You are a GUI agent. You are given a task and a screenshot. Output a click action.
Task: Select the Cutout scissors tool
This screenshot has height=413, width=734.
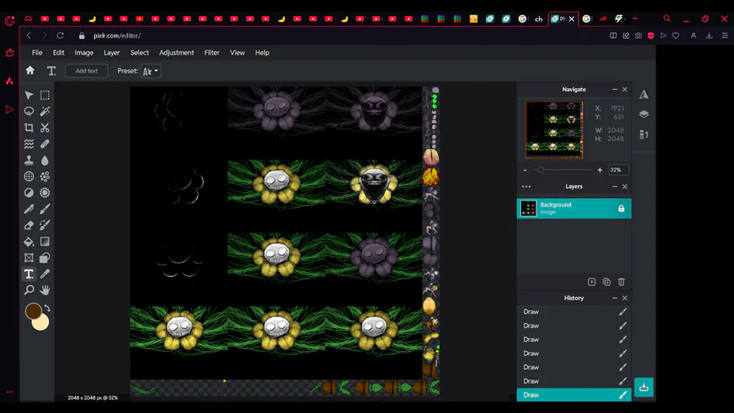45,128
